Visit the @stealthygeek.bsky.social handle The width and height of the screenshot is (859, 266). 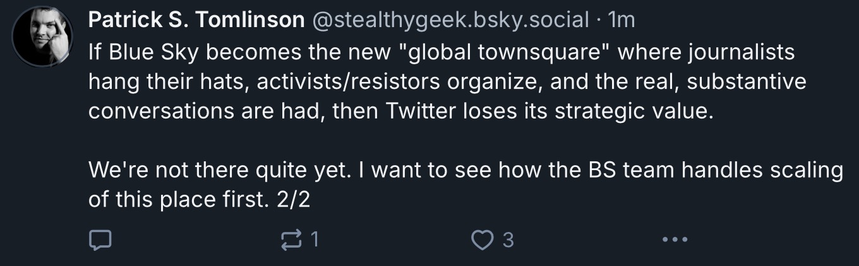449,21
